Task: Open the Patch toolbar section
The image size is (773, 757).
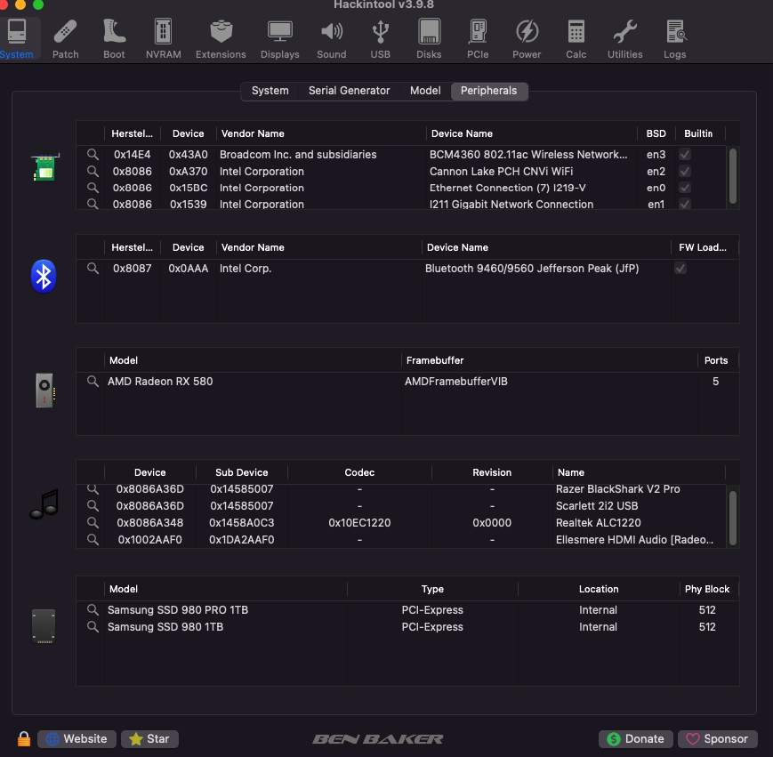Action: 65,39
